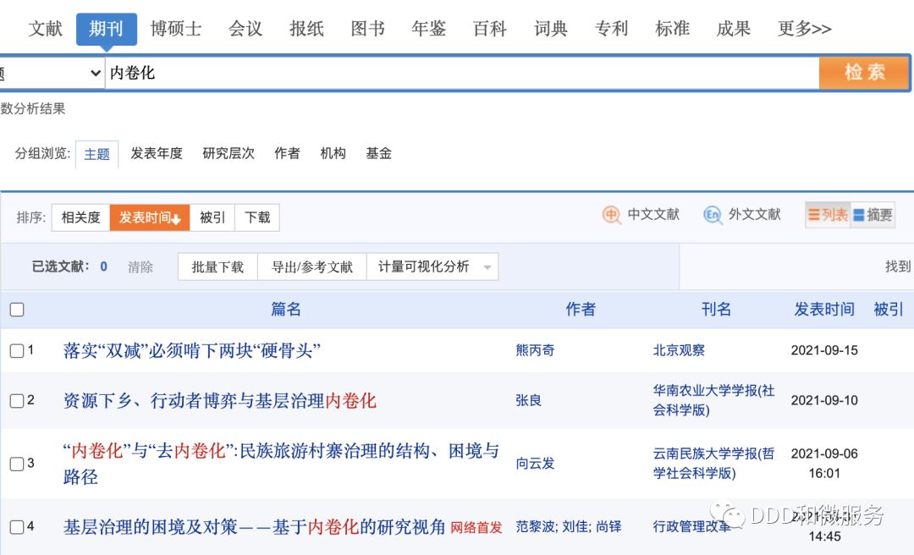Switch to abstract view 摘要

pos(873,216)
